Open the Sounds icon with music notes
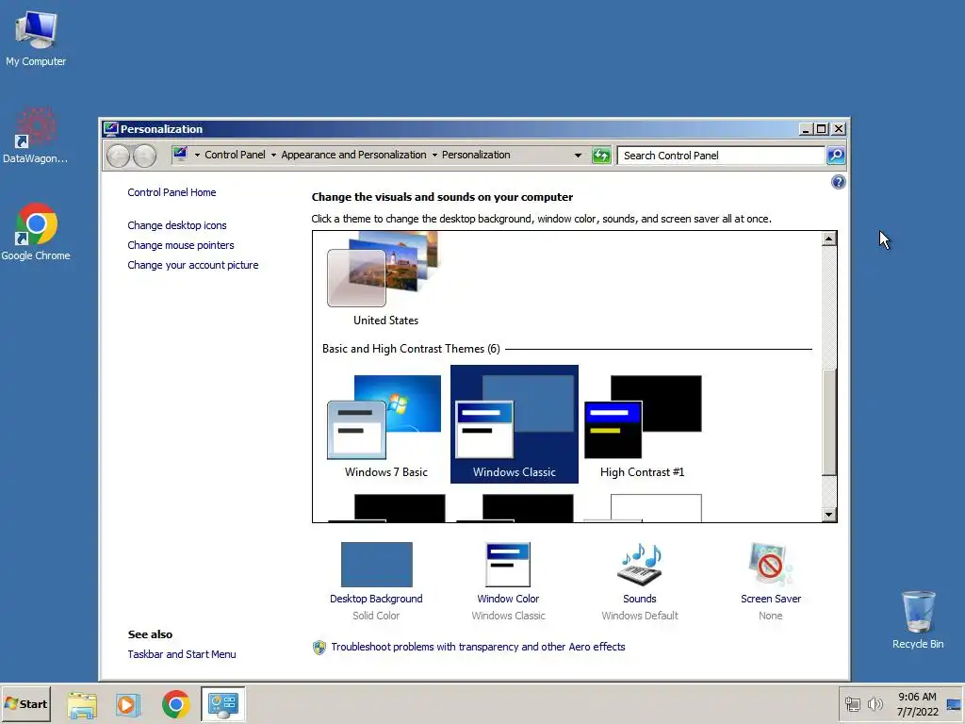Image resolution: width=965 pixels, height=724 pixels. pyautogui.click(x=640, y=565)
